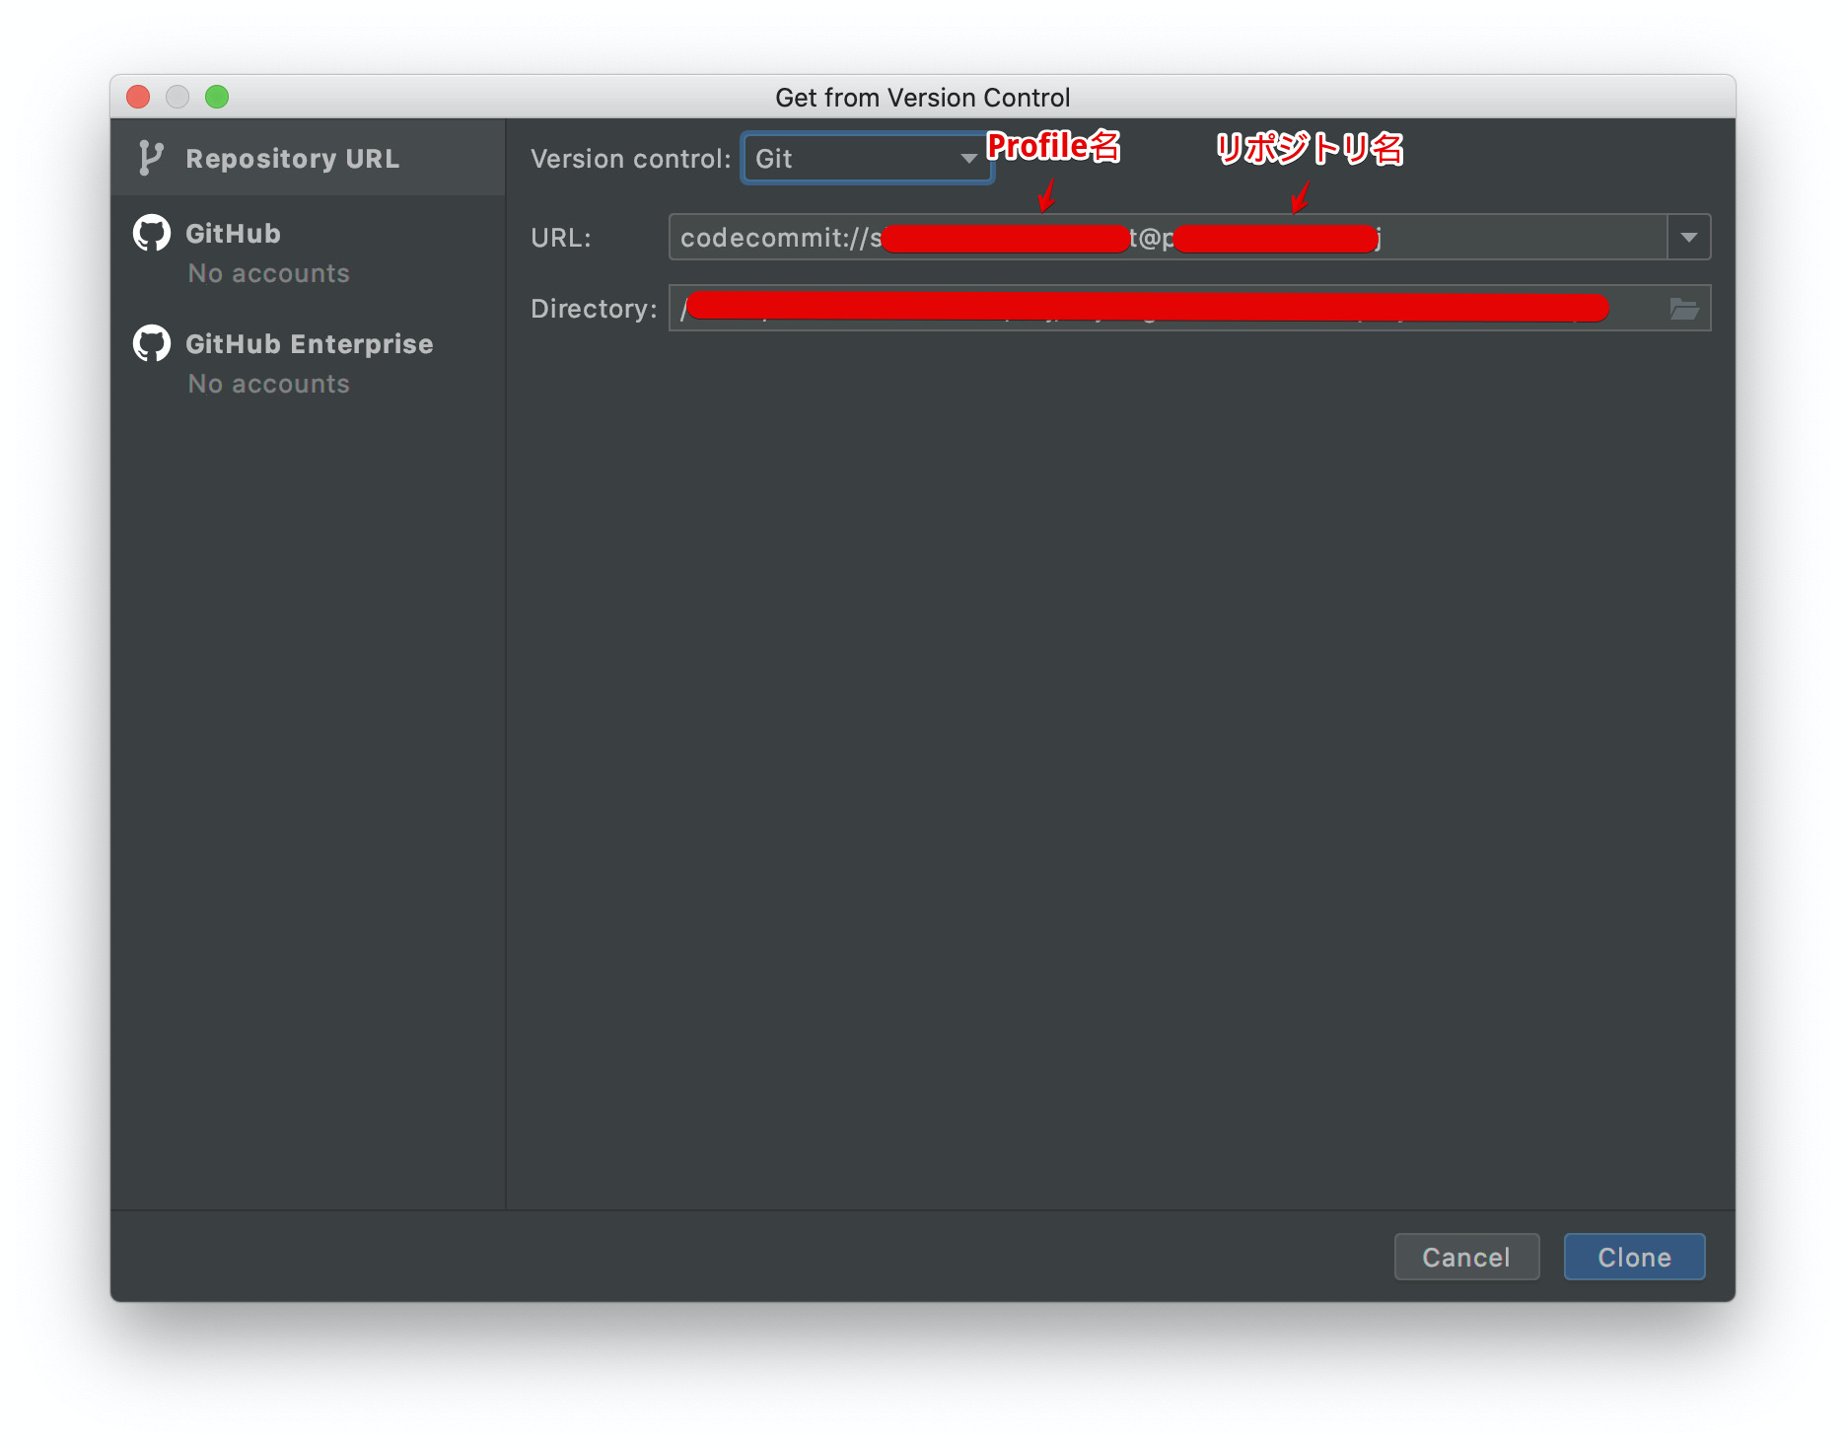
Task: Click the URL field dropdown arrow icon
Action: click(1687, 237)
